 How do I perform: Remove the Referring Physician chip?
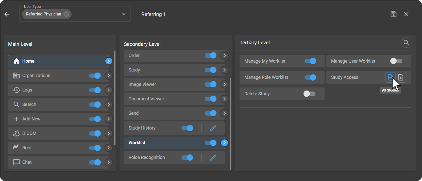tap(66, 14)
